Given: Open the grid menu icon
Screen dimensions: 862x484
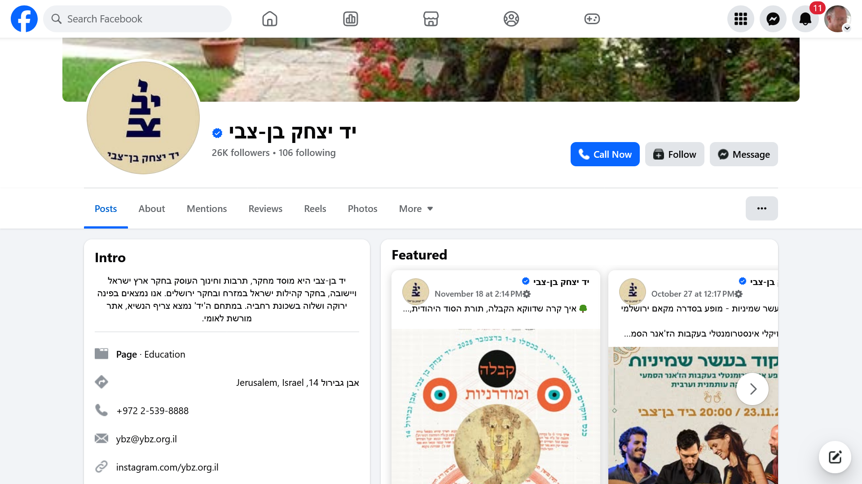Looking at the screenshot, I should click(x=740, y=19).
